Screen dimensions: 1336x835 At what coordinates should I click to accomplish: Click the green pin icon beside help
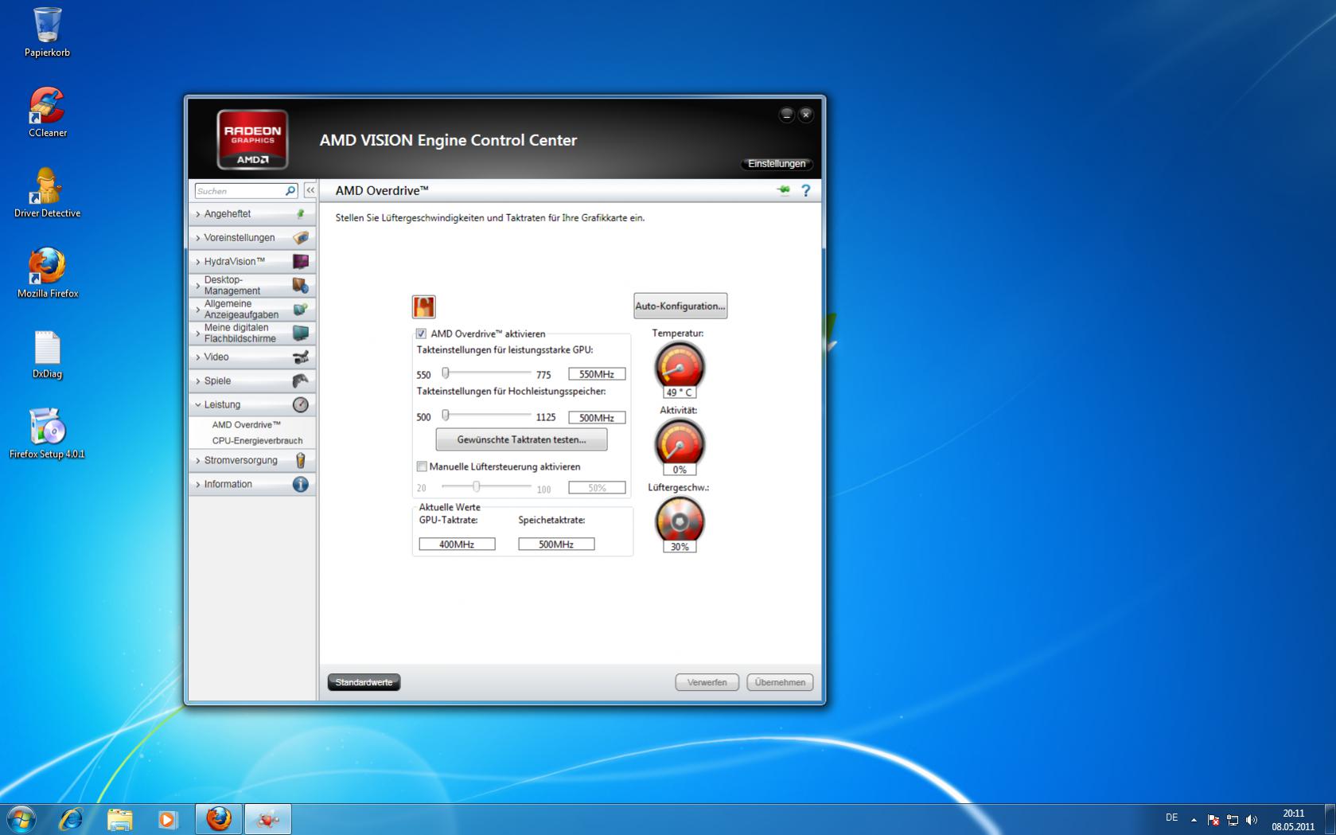pyautogui.click(x=784, y=190)
